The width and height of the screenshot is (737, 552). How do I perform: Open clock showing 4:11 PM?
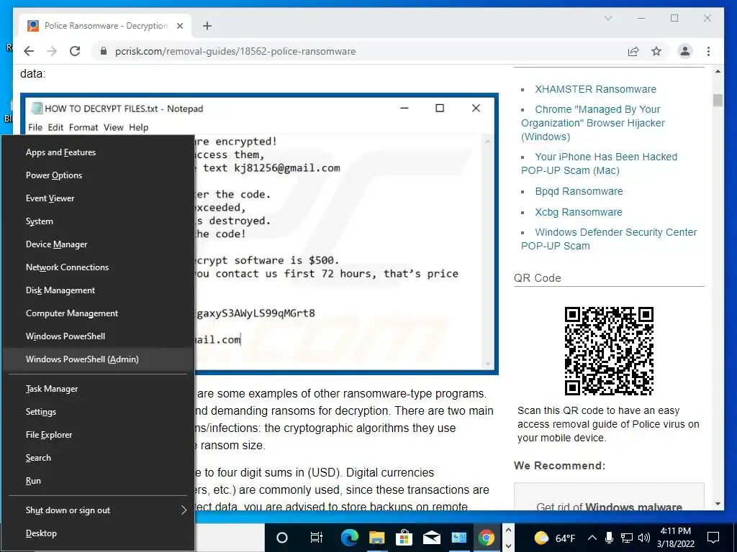tap(675, 538)
